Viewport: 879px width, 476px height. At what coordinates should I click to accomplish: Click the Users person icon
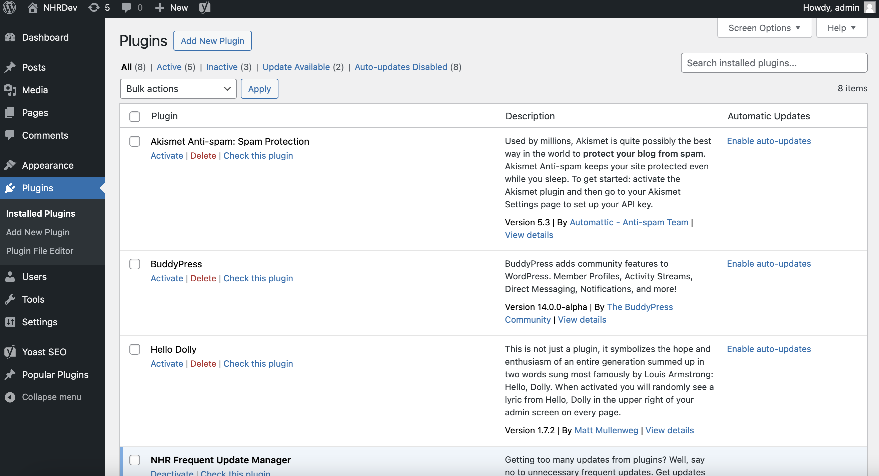click(10, 277)
